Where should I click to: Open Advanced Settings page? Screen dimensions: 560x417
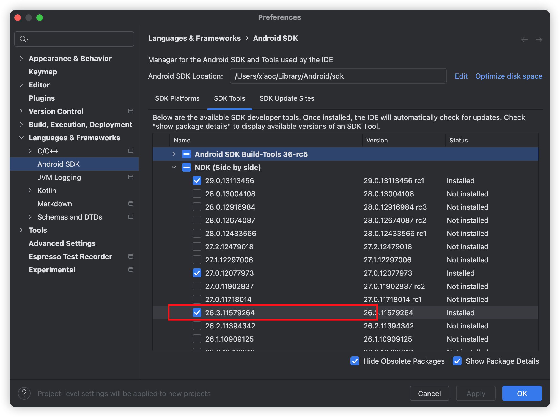62,243
